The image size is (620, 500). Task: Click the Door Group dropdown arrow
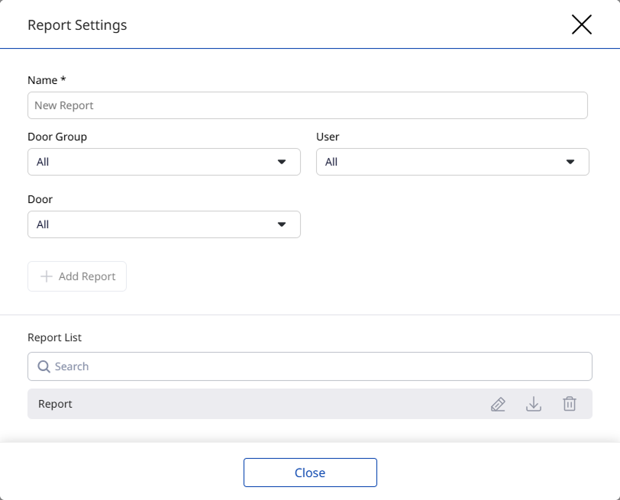coord(282,162)
